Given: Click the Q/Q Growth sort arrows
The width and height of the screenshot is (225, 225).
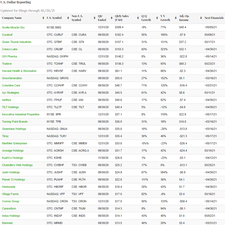Looking at the screenshot, I should pos(157,18).
